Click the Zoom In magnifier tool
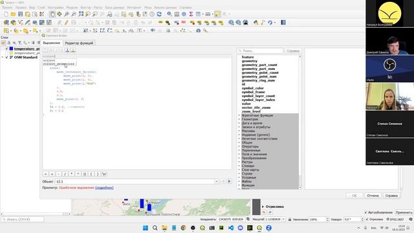 [x=67, y=14]
